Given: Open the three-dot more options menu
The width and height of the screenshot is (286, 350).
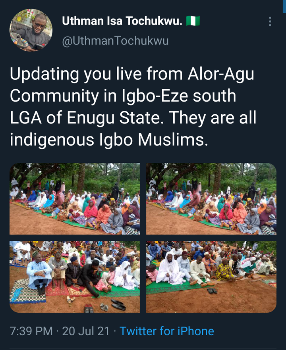Looking at the screenshot, I should (x=270, y=21).
